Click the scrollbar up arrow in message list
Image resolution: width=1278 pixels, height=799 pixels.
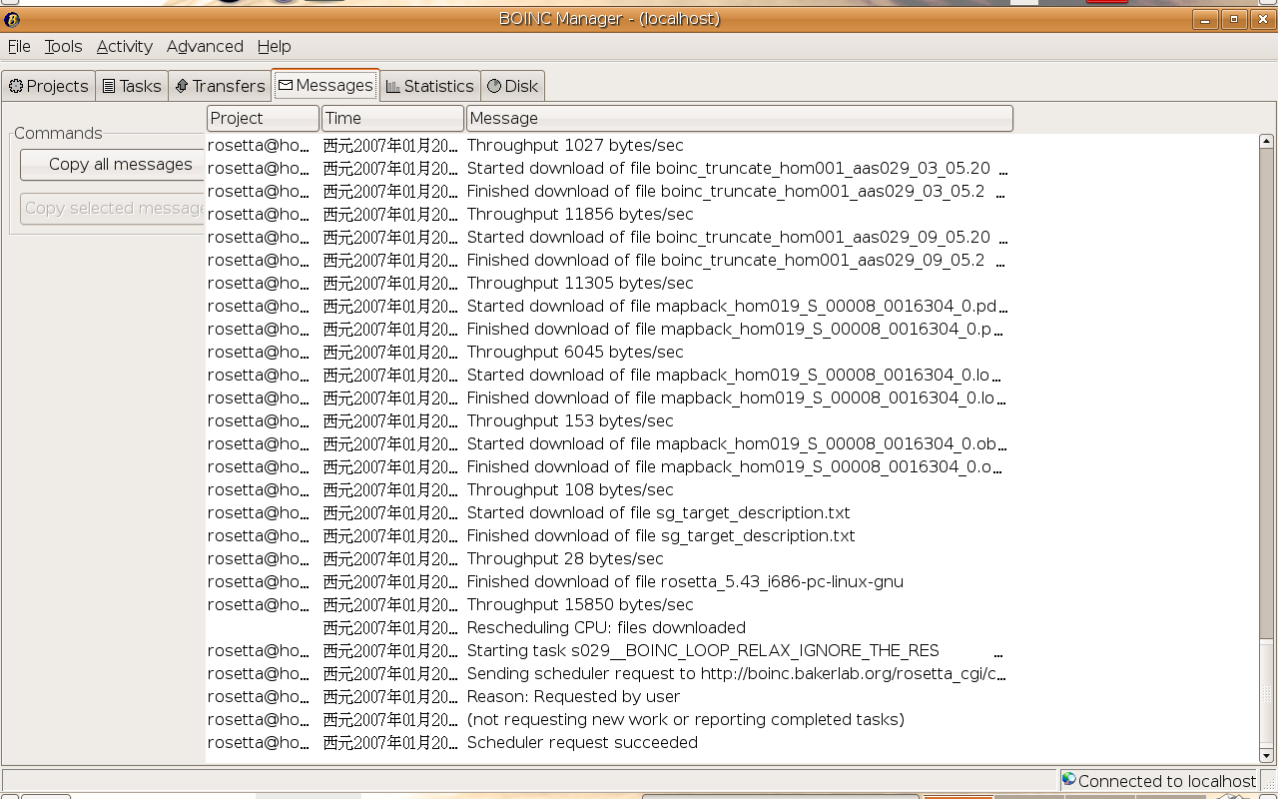pos(1266,142)
